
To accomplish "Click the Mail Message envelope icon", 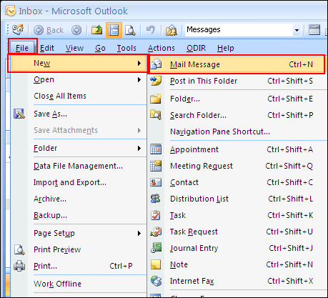I will pyautogui.click(x=156, y=64).
